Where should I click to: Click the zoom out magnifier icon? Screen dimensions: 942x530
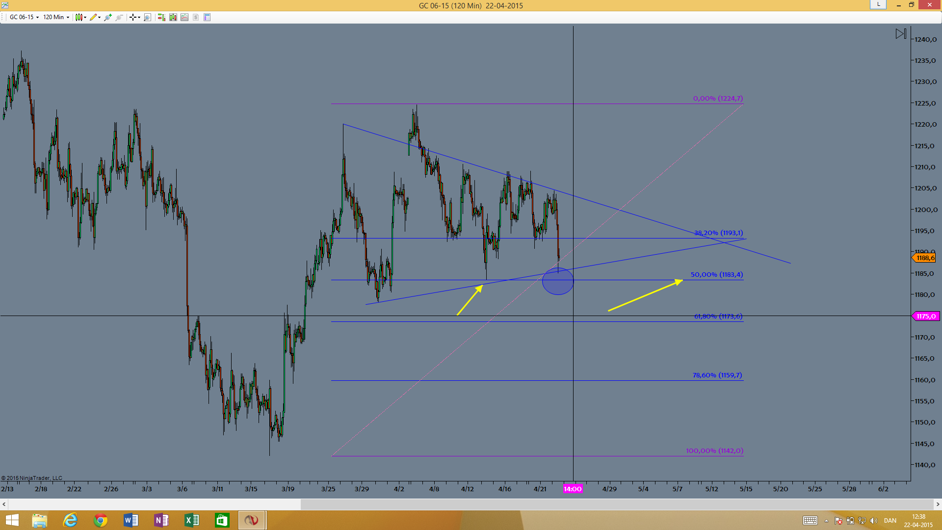coord(119,17)
